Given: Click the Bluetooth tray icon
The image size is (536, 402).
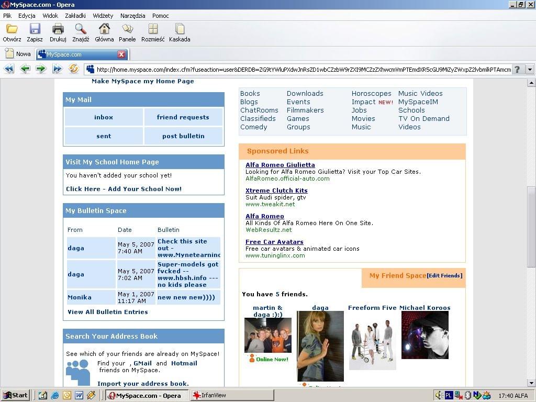Looking at the screenshot, I should tap(468, 396).
